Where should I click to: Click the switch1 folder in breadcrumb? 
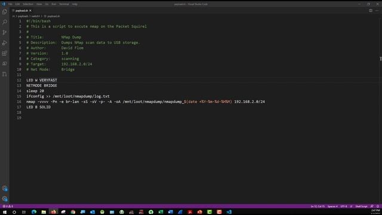[36, 16]
